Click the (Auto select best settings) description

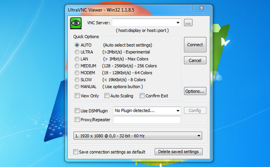pyautogui.click(x=128, y=45)
